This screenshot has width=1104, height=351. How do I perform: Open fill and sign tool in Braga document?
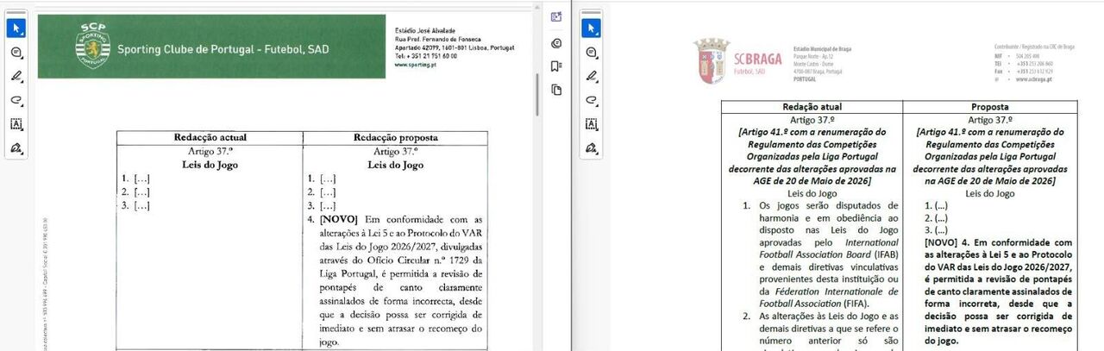point(591,148)
